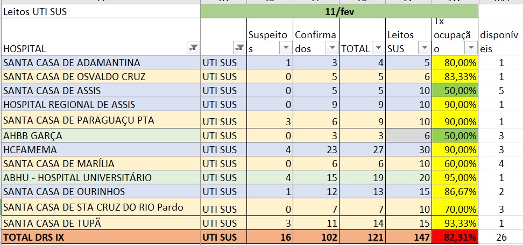
Task: Select the green 50,00% cell for AHBB GARÇA
Action: pyautogui.click(x=455, y=135)
